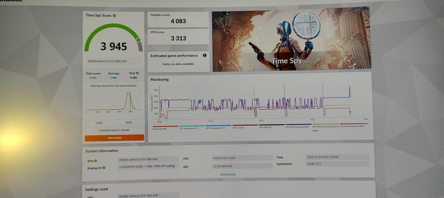Click the info icon next to Best score
This screenshot has width=444, height=198.
(138, 73)
